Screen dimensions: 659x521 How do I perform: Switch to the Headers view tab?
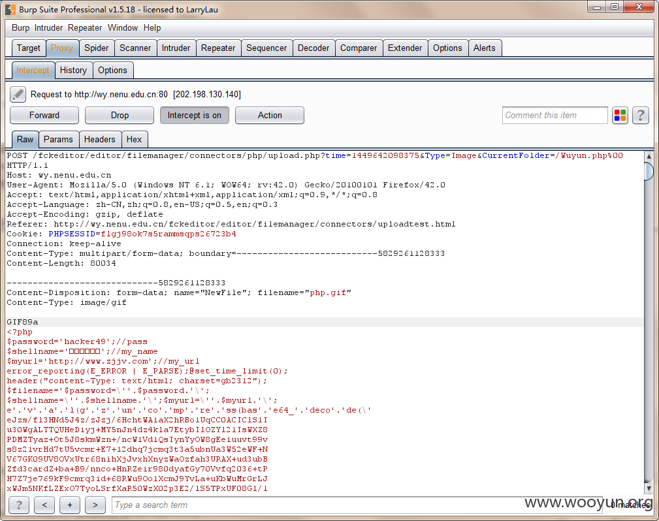(100, 140)
